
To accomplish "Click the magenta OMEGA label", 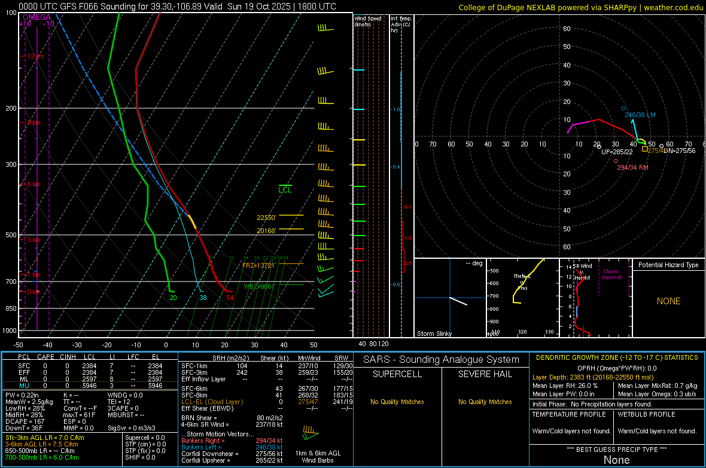I will pyautogui.click(x=37, y=17).
